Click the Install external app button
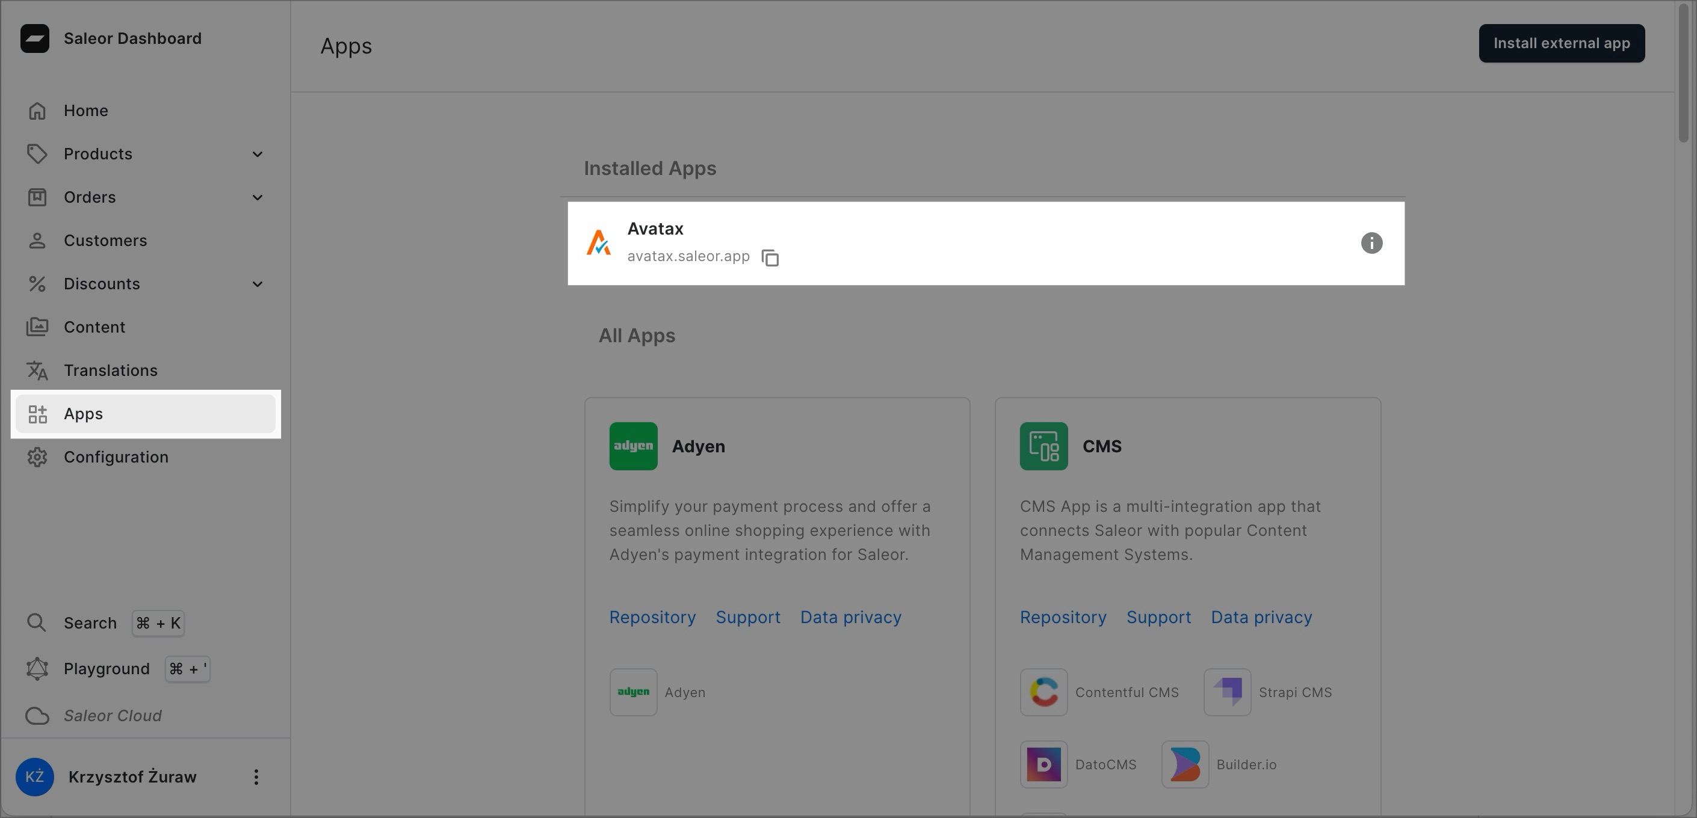This screenshot has width=1697, height=818. 1561,43
